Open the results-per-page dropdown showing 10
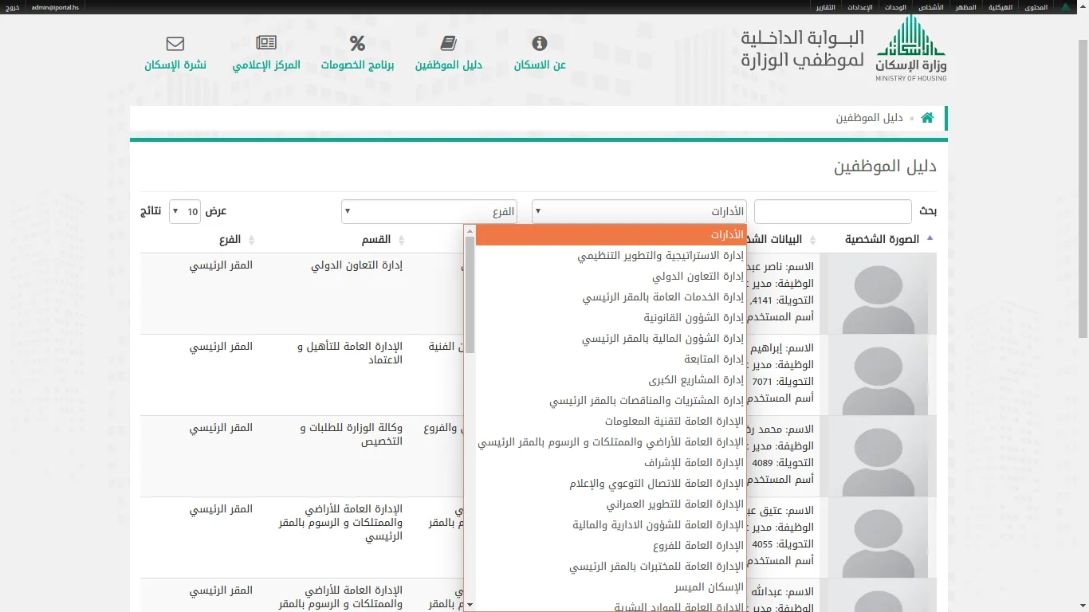 click(185, 212)
